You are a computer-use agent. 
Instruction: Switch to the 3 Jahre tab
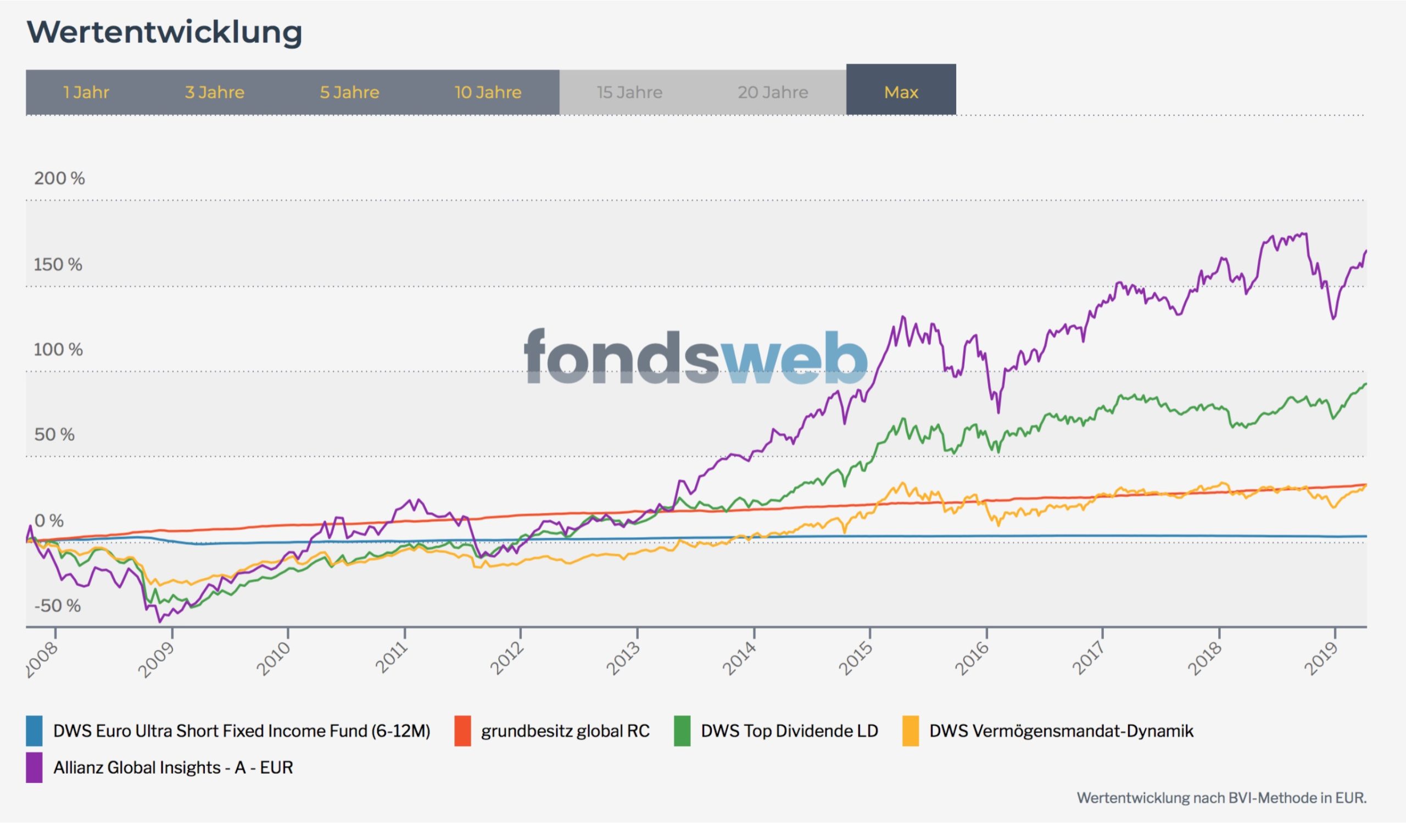(x=215, y=93)
